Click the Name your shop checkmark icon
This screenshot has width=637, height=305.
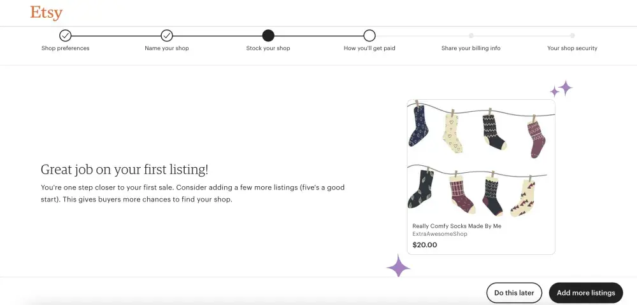167,36
